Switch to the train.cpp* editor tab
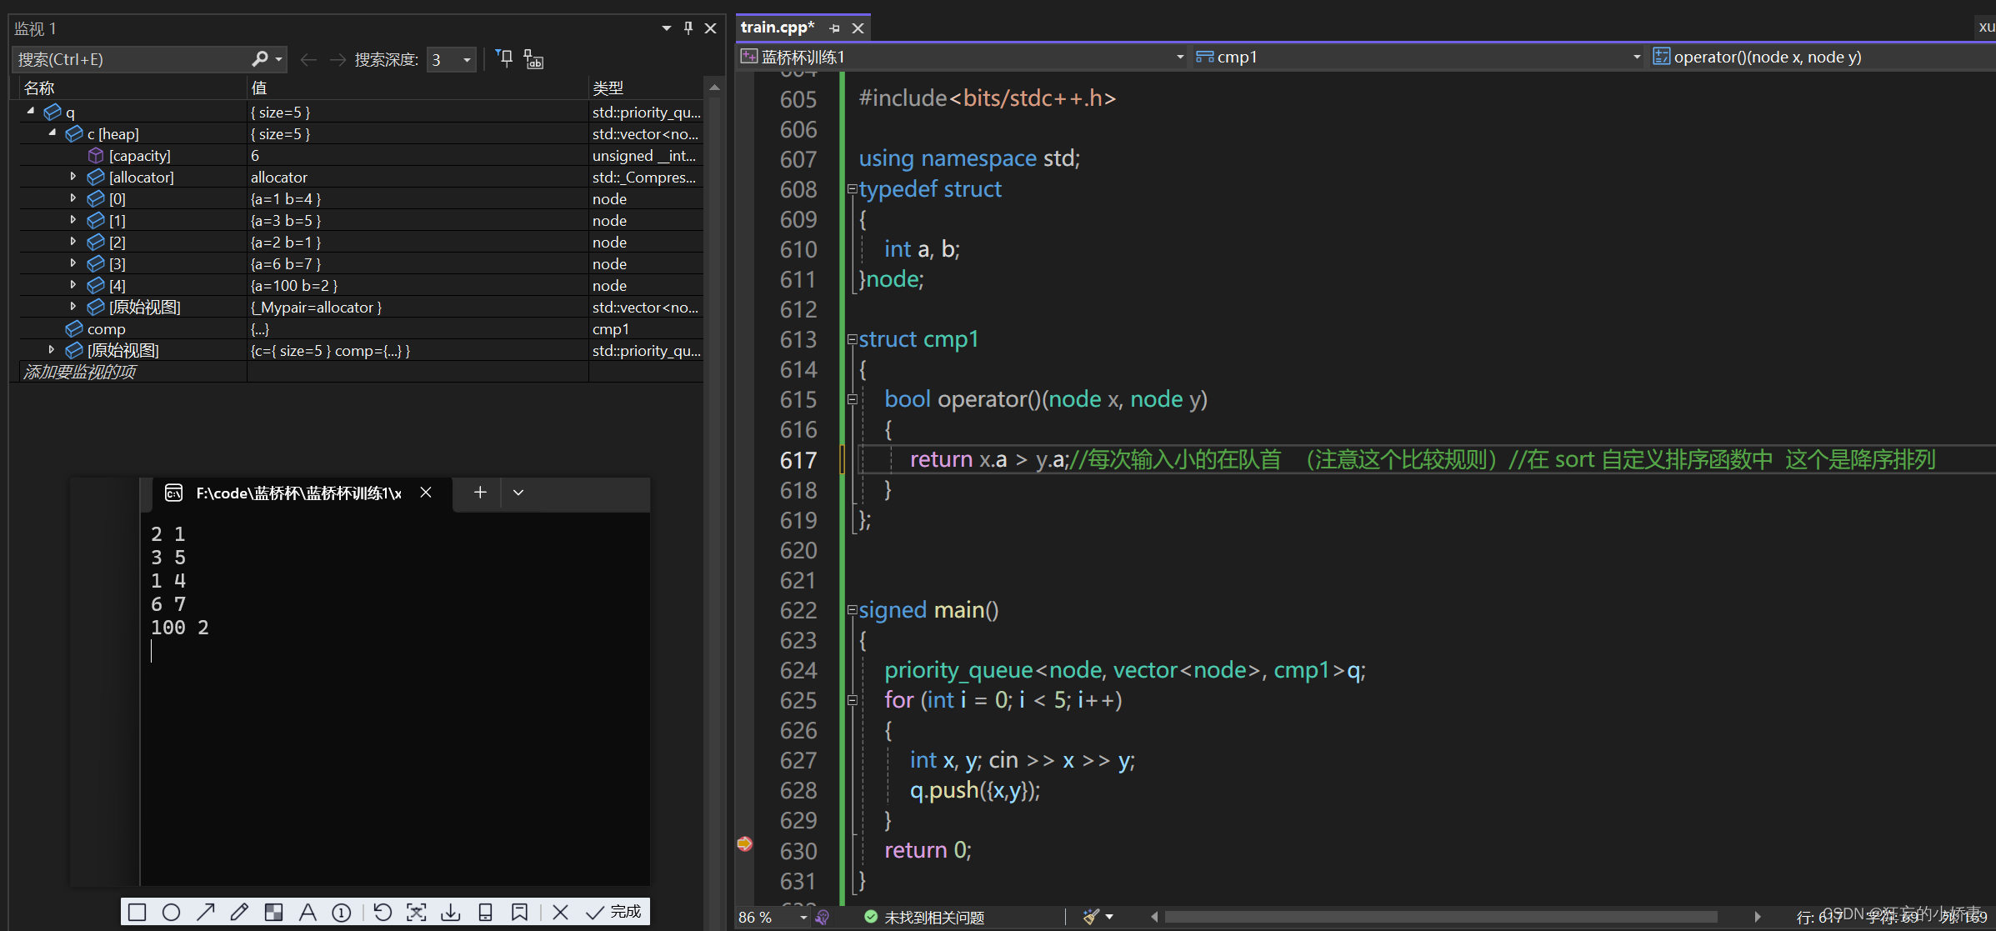Viewport: 1996px width, 931px height. 777,27
